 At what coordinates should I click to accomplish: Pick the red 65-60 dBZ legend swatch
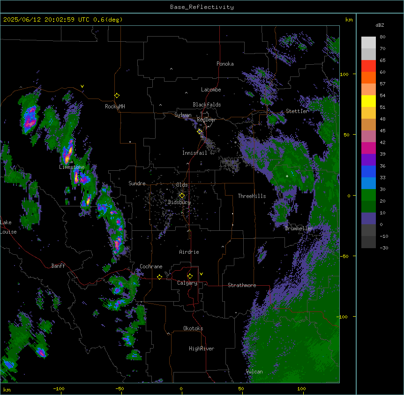[368, 66]
